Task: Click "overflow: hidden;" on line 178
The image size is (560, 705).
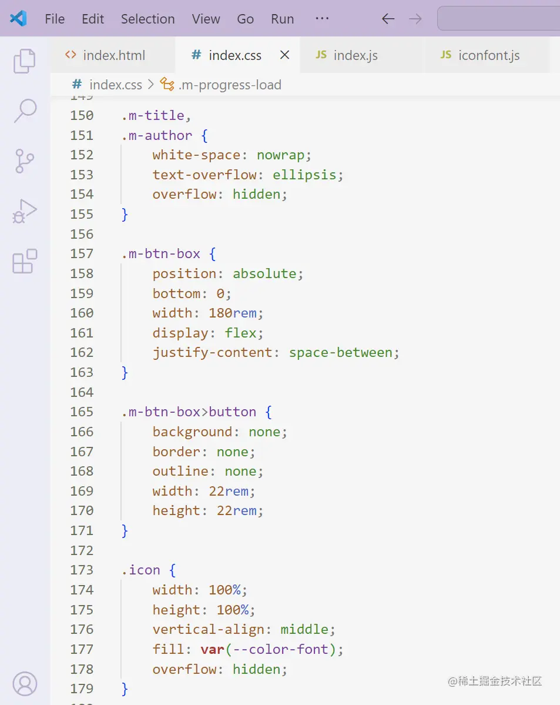Action: tap(220, 669)
